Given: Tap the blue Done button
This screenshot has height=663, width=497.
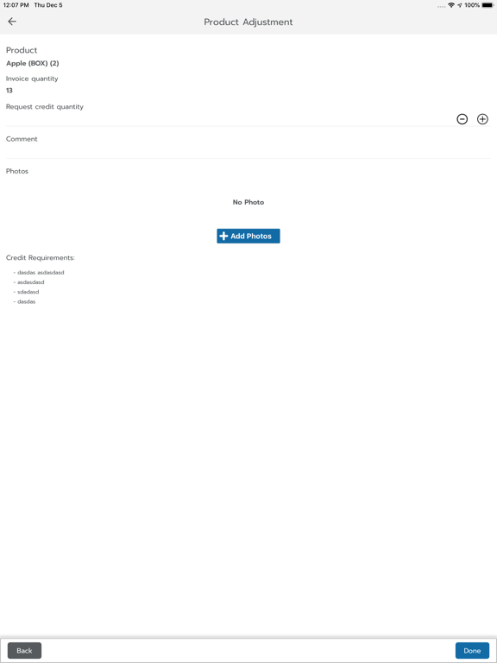Looking at the screenshot, I should [x=472, y=650].
